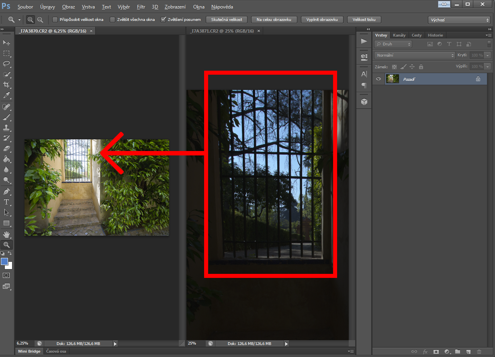Open the Výchozí workspace dropdown
The width and height of the screenshot is (495, 357).
click(x=459, y=20)
